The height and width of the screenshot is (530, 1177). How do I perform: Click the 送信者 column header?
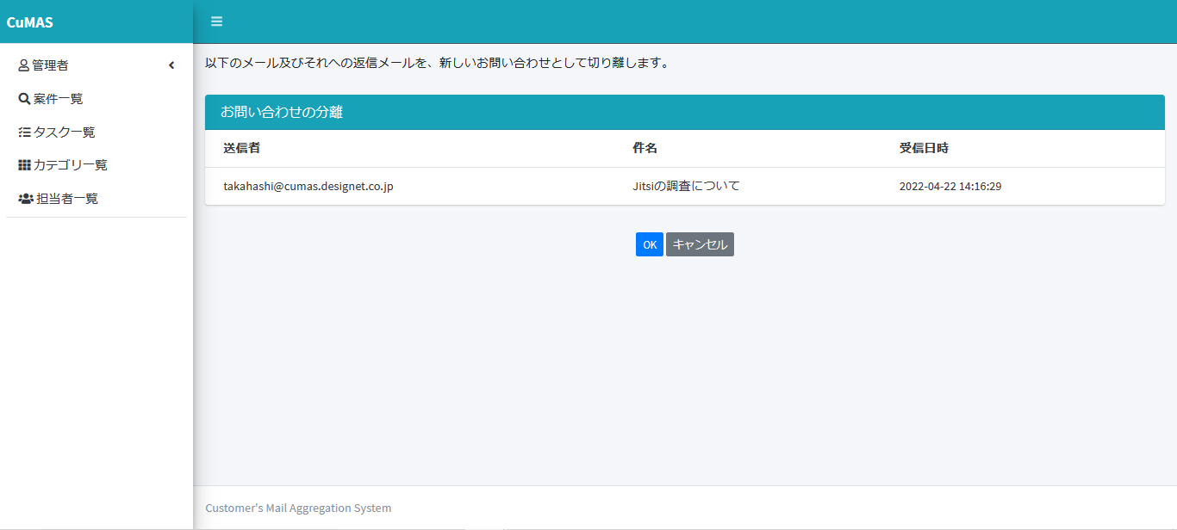tap(241, 148)
